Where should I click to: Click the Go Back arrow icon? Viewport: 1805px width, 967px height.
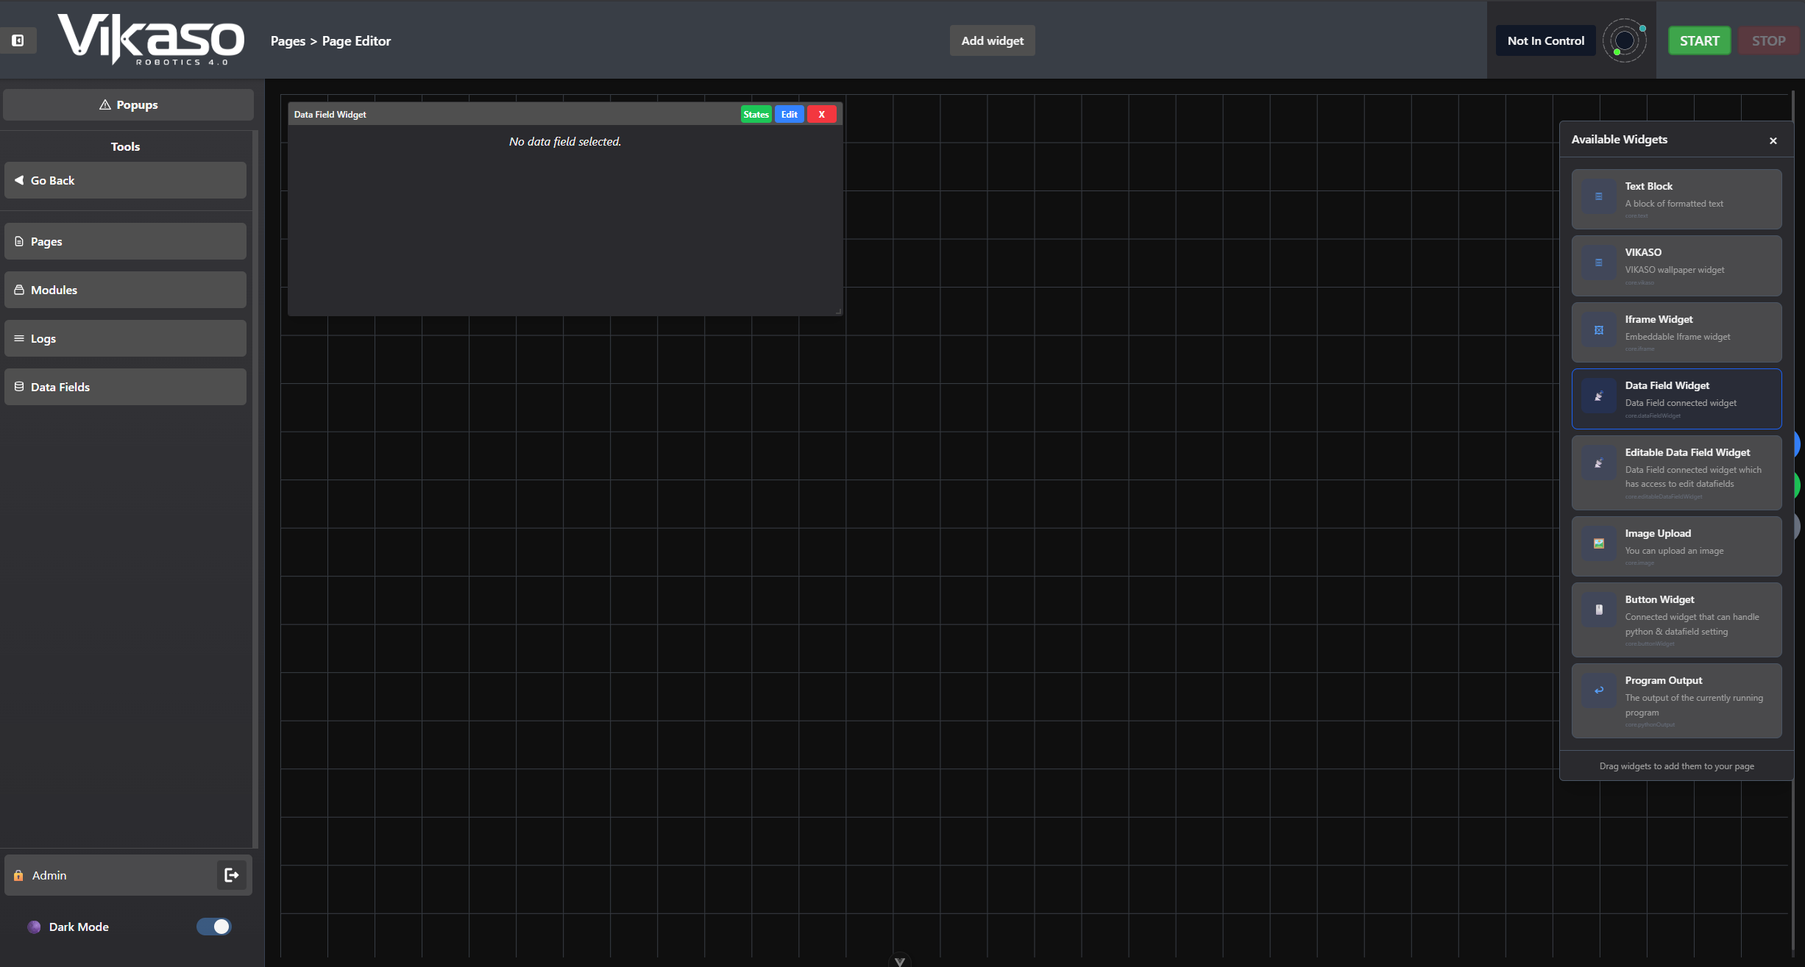click(x=19, y=180)
